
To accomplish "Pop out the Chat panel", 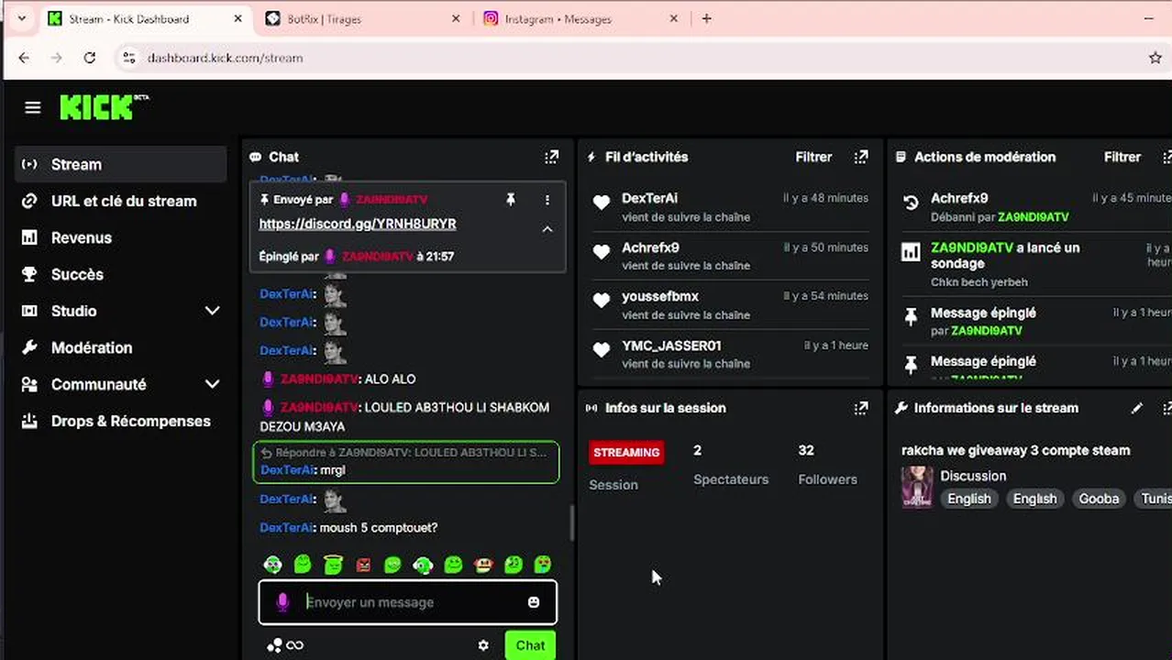I will 551,157.
